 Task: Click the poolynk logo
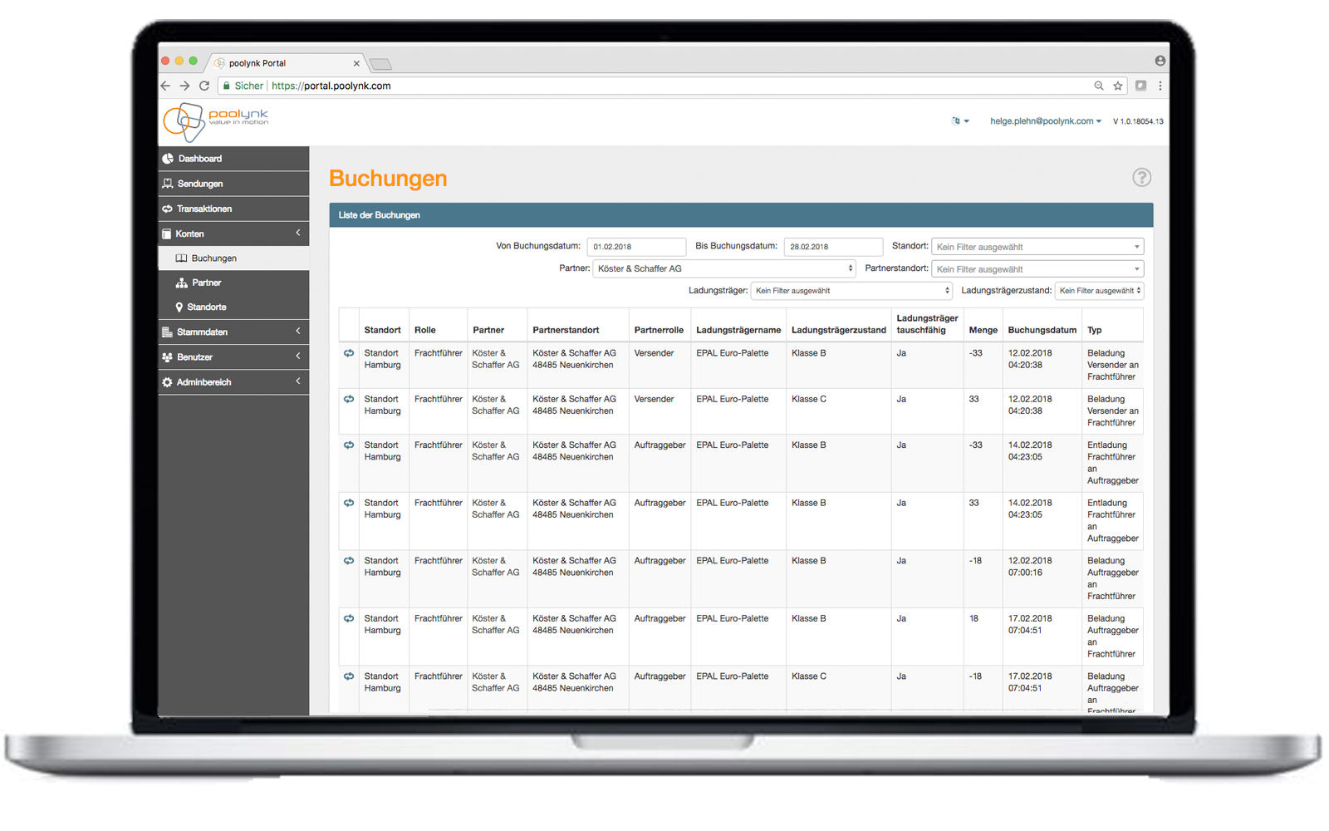[216, 121]
